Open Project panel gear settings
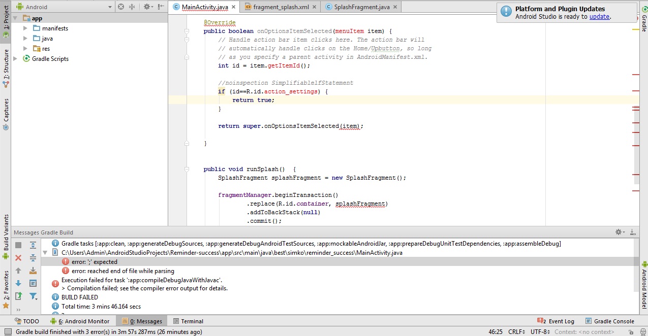 [x=147, y=7]
